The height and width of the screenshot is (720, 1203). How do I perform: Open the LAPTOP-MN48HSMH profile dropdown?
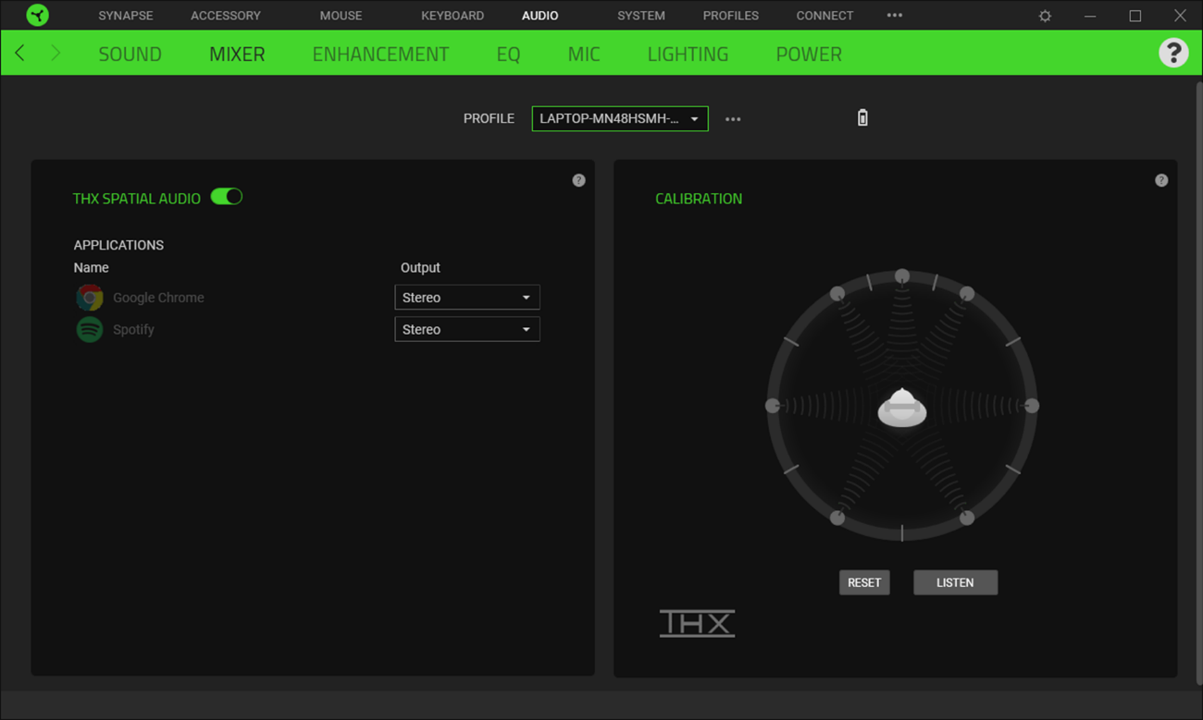619,118
